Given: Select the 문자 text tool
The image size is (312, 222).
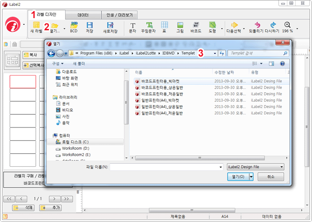Looking at the screenshot, I should coord(132,27).
